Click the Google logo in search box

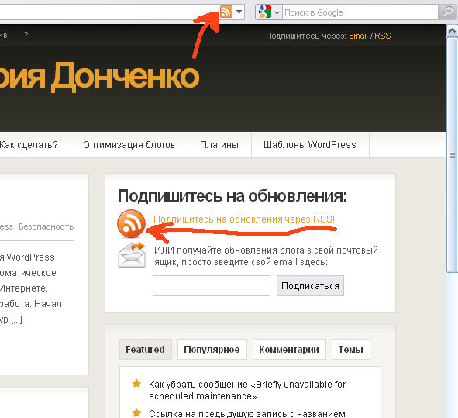[x=265, y=12]
